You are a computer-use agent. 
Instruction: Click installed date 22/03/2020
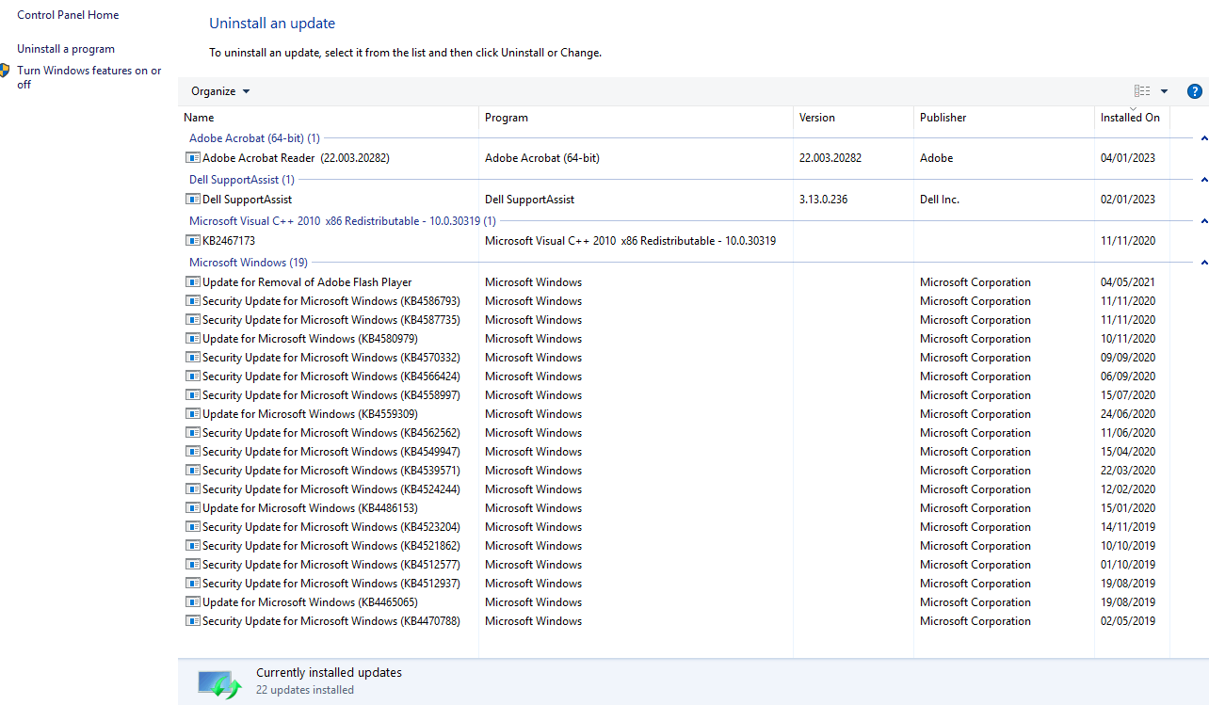(x=1128, y=471)
